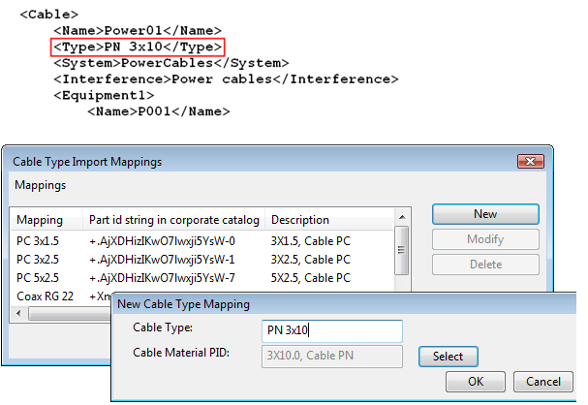Viewport: 588px width, 405px height.
Task: Confirm the new mapping with OK
Action: coord(476,381)
